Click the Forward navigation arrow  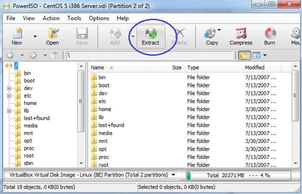(33, 56)
